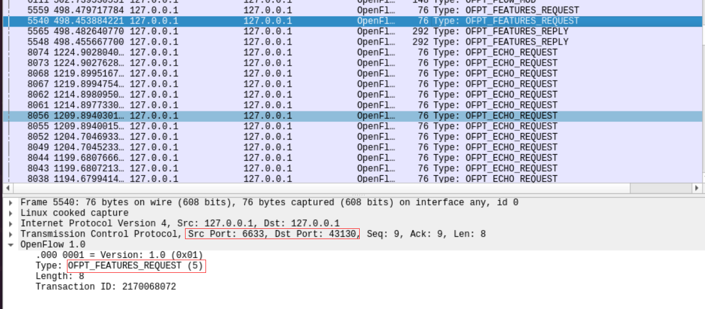Select packet 8055 echo request row

click(x=352, y=126)
